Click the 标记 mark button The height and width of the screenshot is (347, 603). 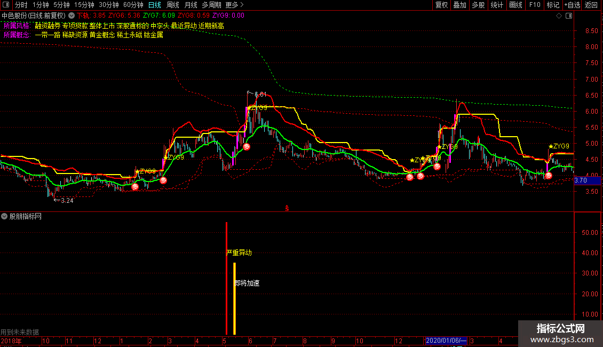tap(553, 5)
